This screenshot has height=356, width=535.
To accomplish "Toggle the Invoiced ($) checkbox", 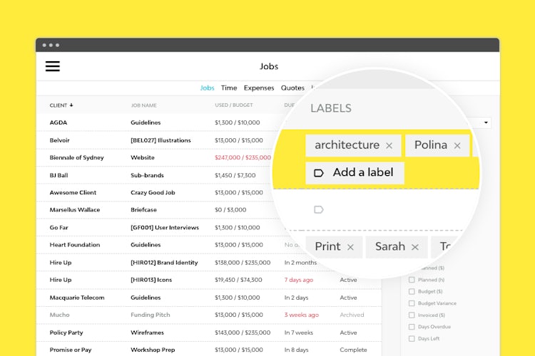I will tap(412, 315).
